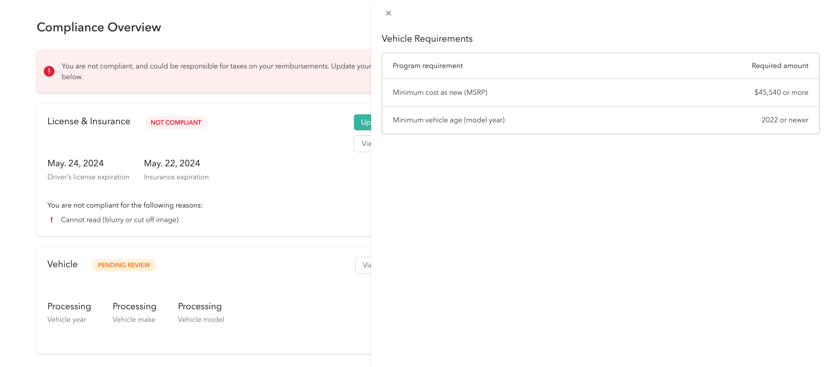Click the $45,540 or more requirement value
This screenshot has width=828, height=367.
781,92
